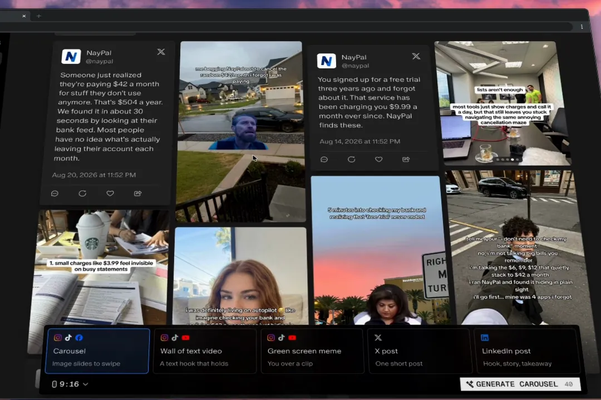The image size is (601, 400).
Task: Click the Facebook icon on the Carousel card
Action: (79, 338)
